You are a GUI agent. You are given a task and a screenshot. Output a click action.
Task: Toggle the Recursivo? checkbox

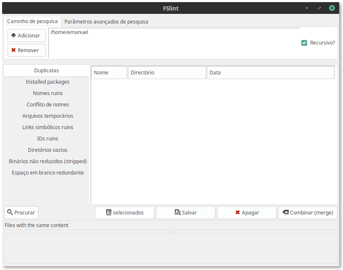(304, 43)
